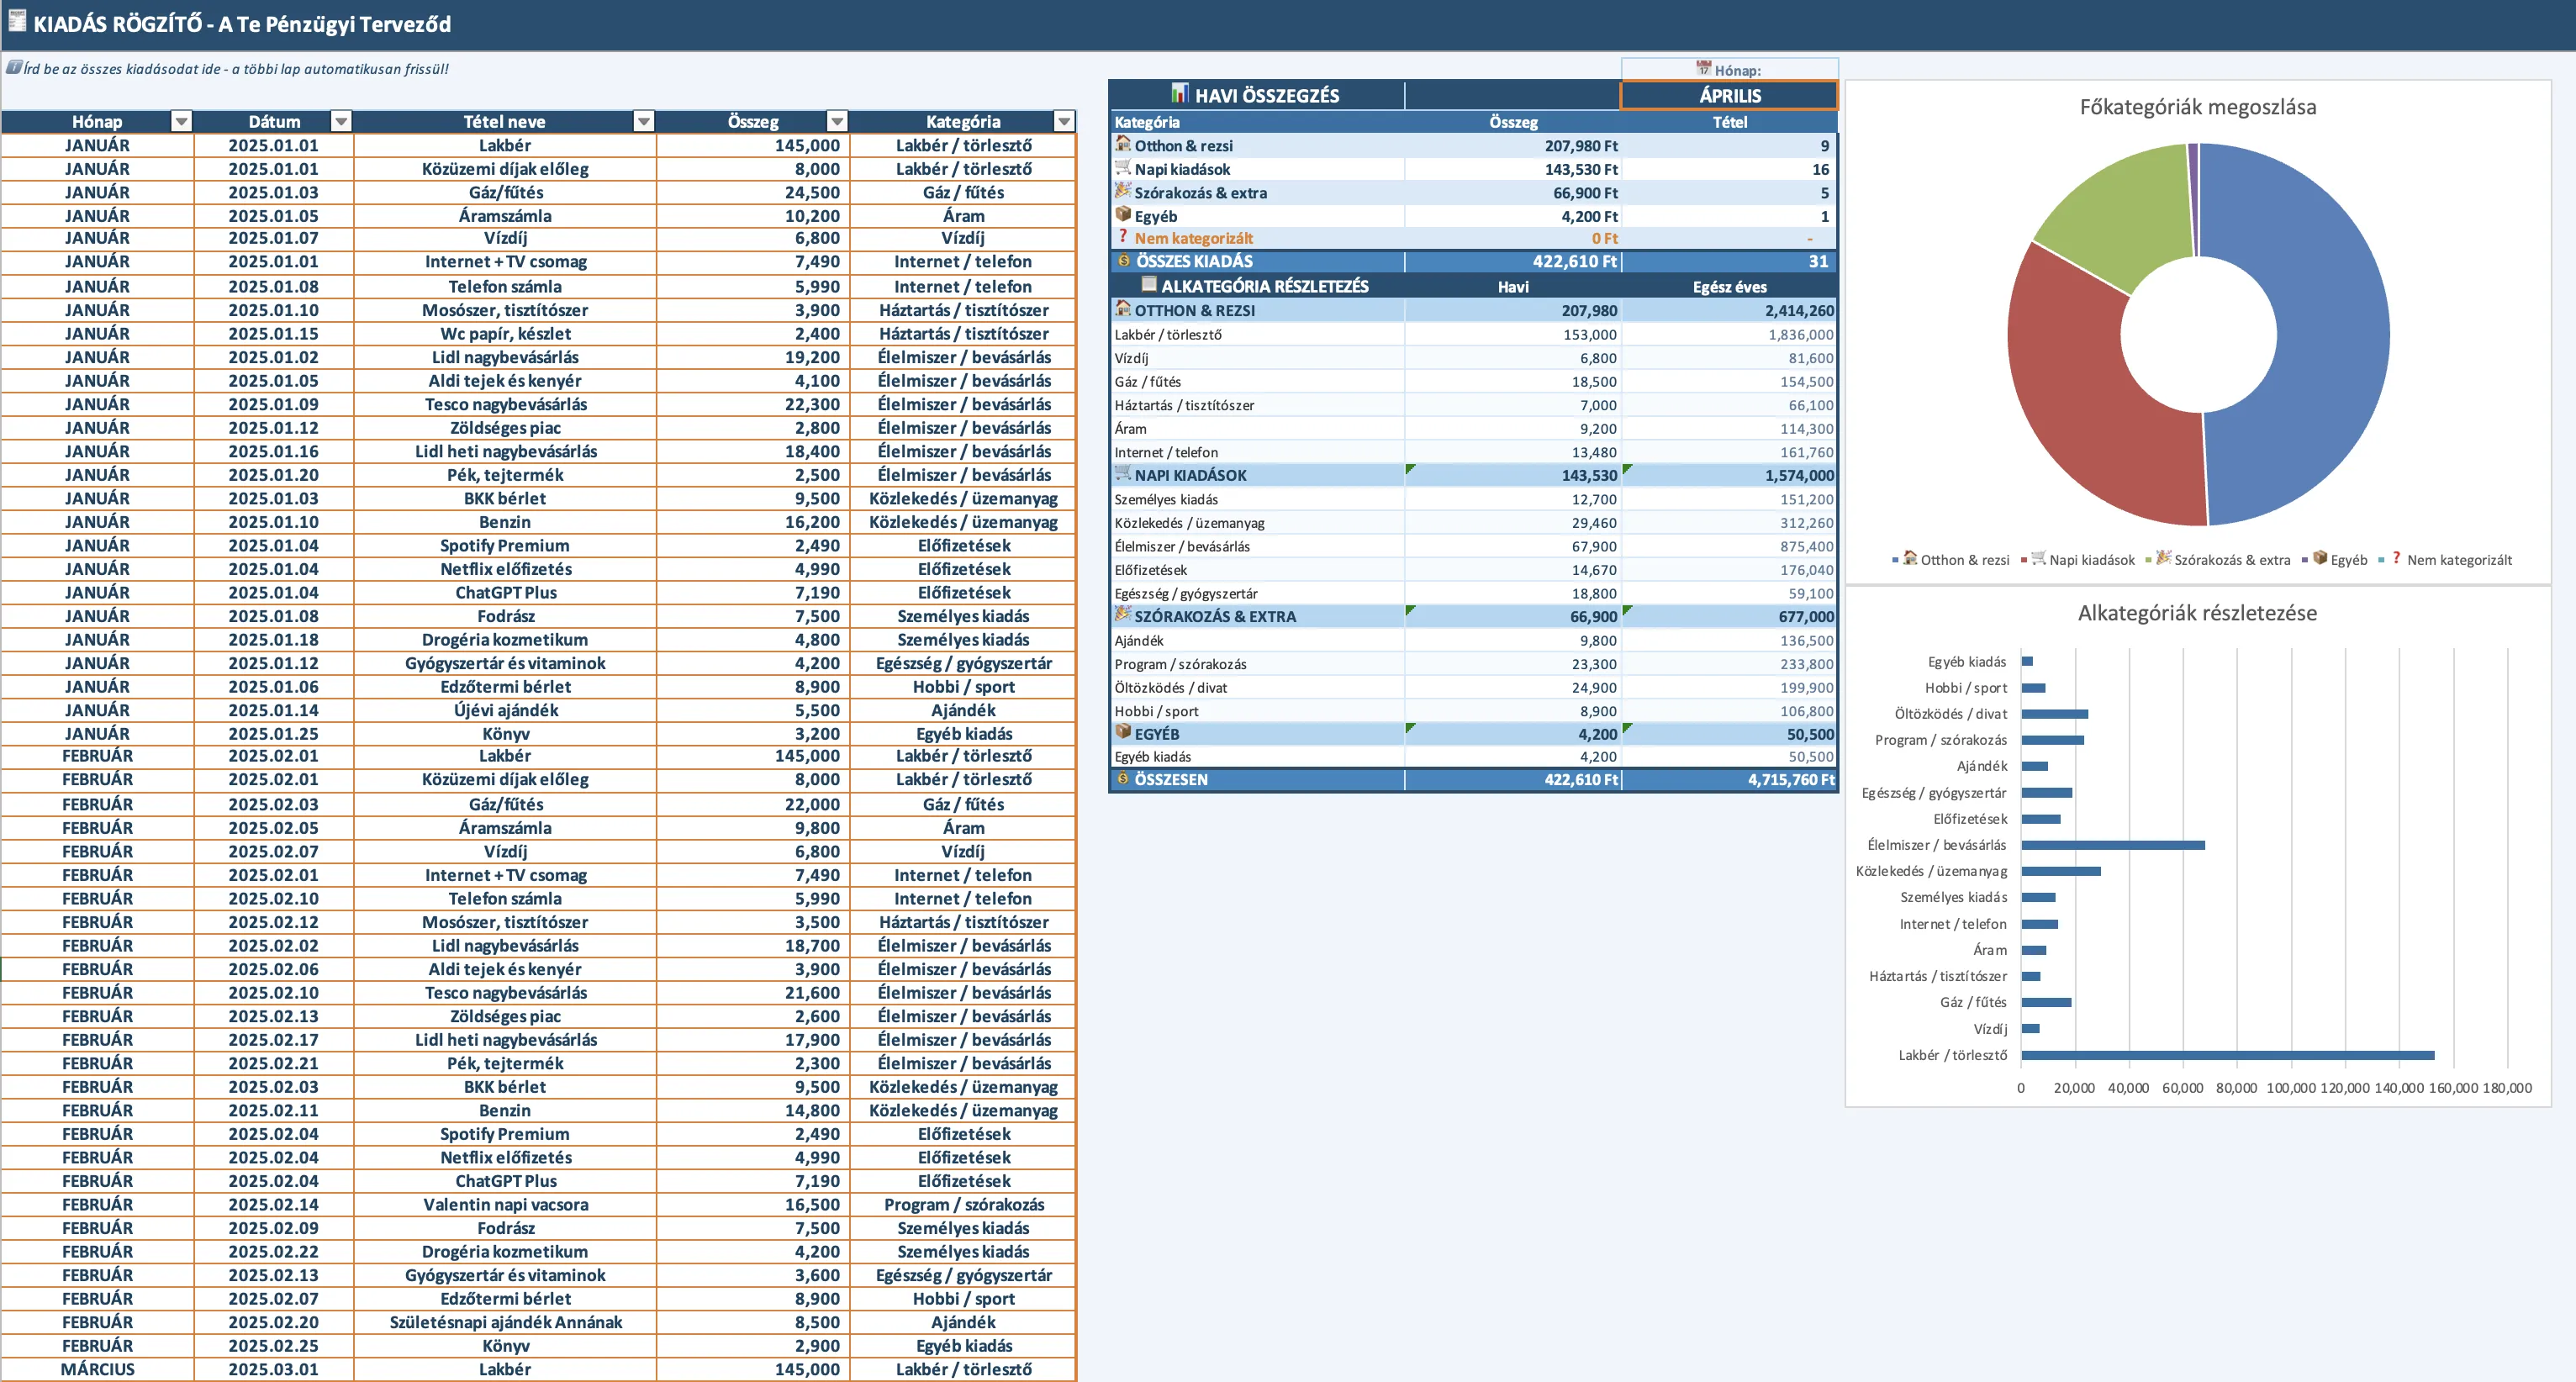Viewport: 2576px width, 1382px height.
Task: Click the house icon beside Otthon & rezsi
Action: tap(1123, 144)
